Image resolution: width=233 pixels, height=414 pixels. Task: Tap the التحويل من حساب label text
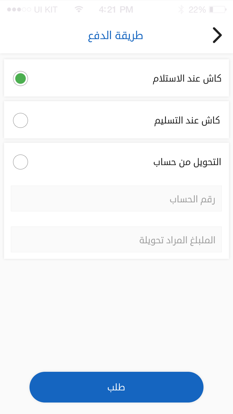[187, 162]
